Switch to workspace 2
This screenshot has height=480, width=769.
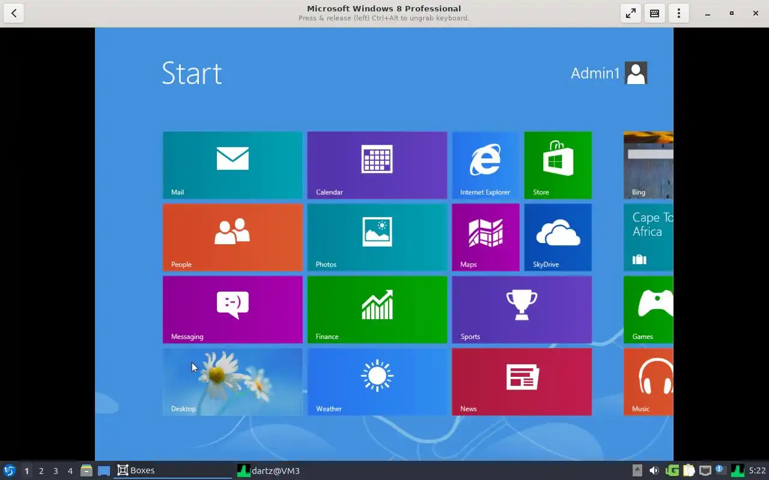[x=41, y=471]
